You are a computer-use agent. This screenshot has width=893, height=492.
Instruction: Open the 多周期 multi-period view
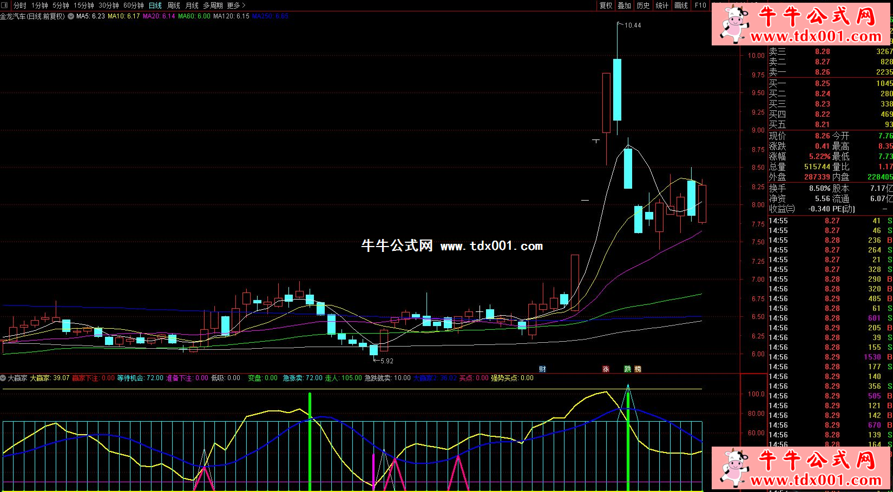coord(213,5)
